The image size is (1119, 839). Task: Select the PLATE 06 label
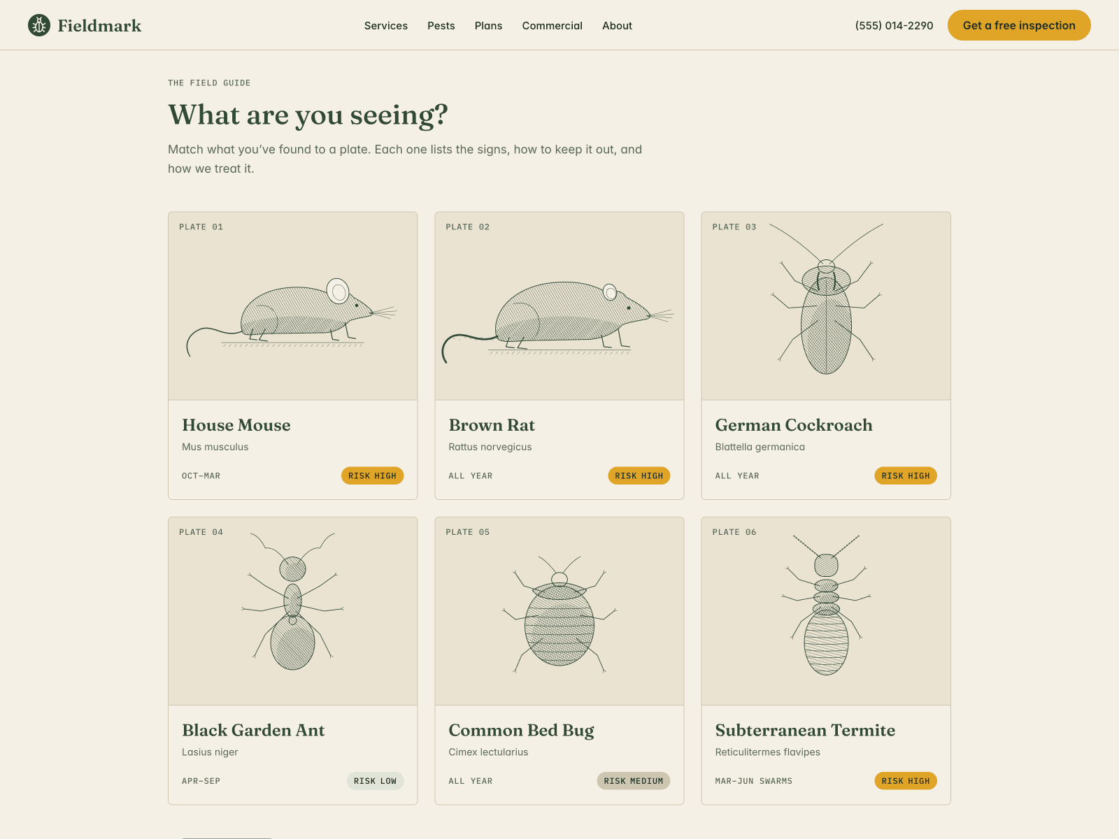point(734,532)
